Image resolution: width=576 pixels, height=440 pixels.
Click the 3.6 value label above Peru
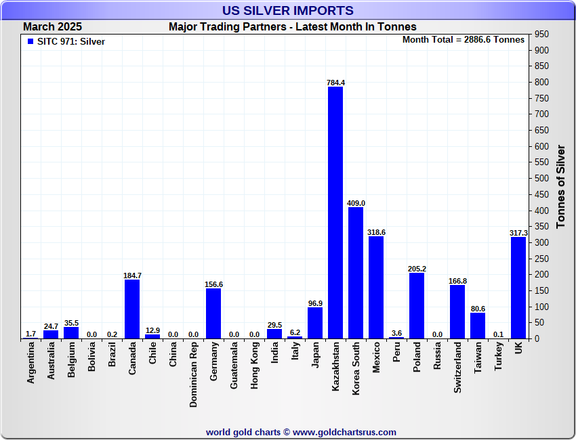point(396,333)
